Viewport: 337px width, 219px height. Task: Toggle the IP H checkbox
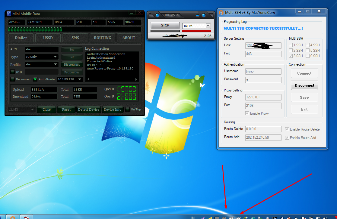[x=12, y=72]
